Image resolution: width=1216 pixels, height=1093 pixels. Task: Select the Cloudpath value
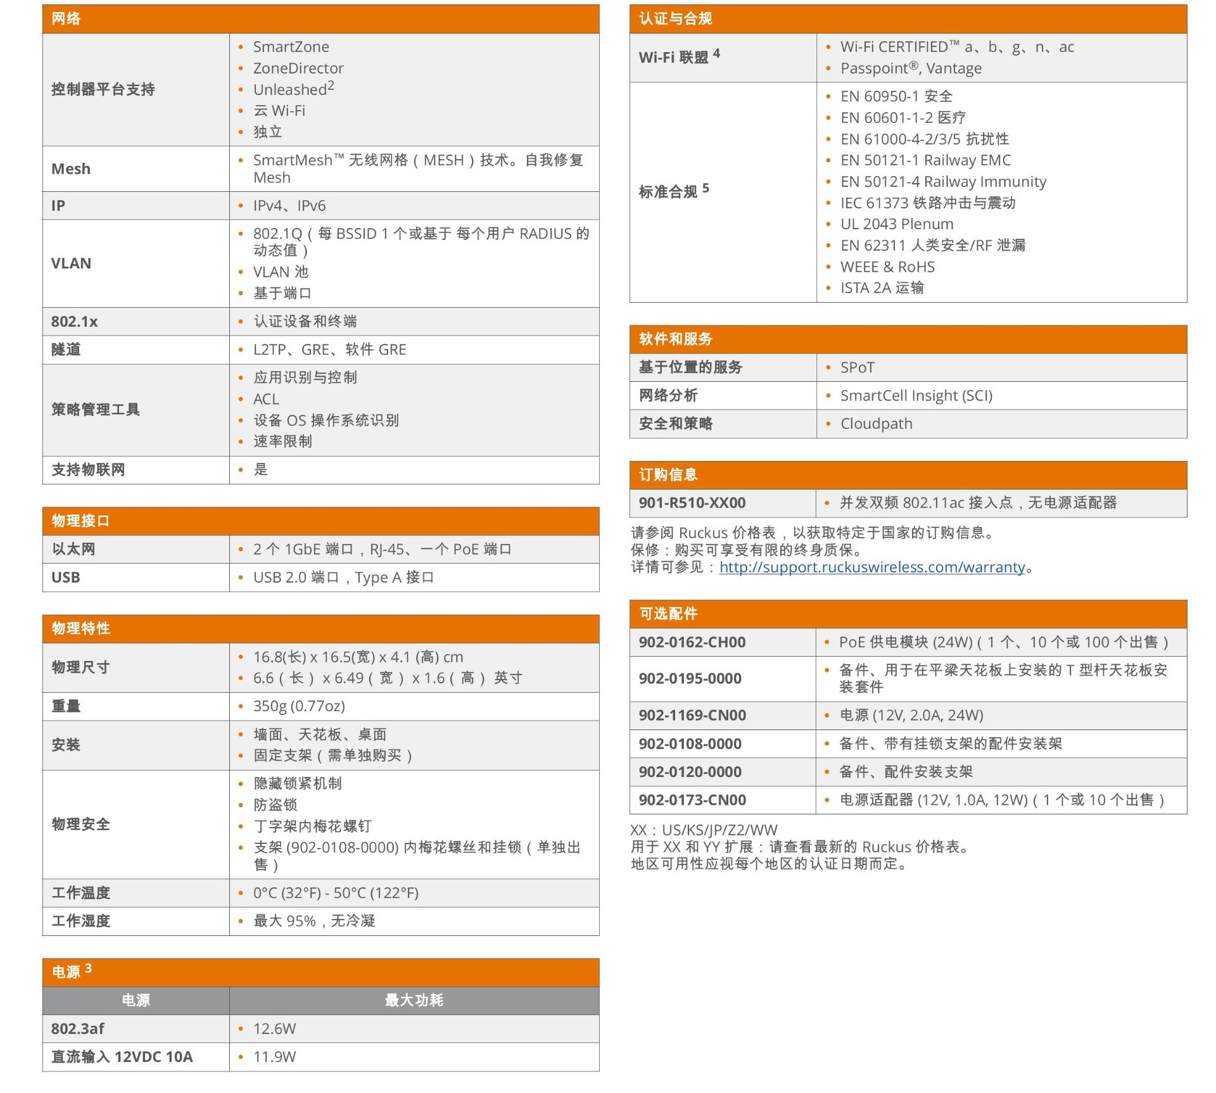click(876, 424)
